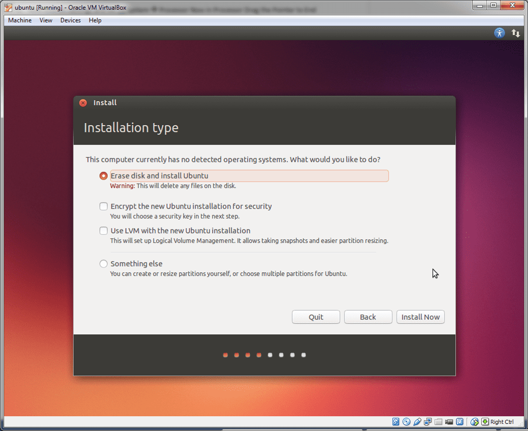Enable Encrypt the new Ubuntu installation checkbox
Screen dimensions: 528x431
click(x=103, y=206)
